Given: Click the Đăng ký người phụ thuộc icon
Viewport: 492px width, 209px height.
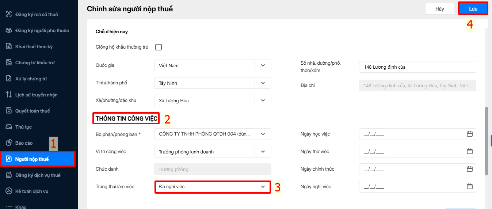Looking at the screenshot, I should (9, 30).
